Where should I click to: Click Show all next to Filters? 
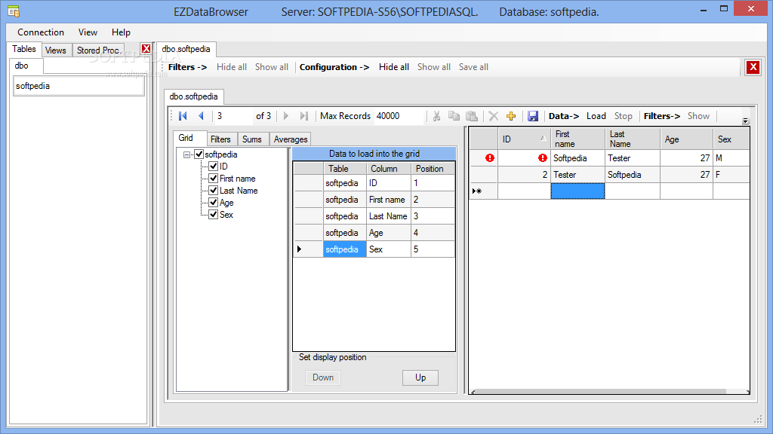click(272, 67)
